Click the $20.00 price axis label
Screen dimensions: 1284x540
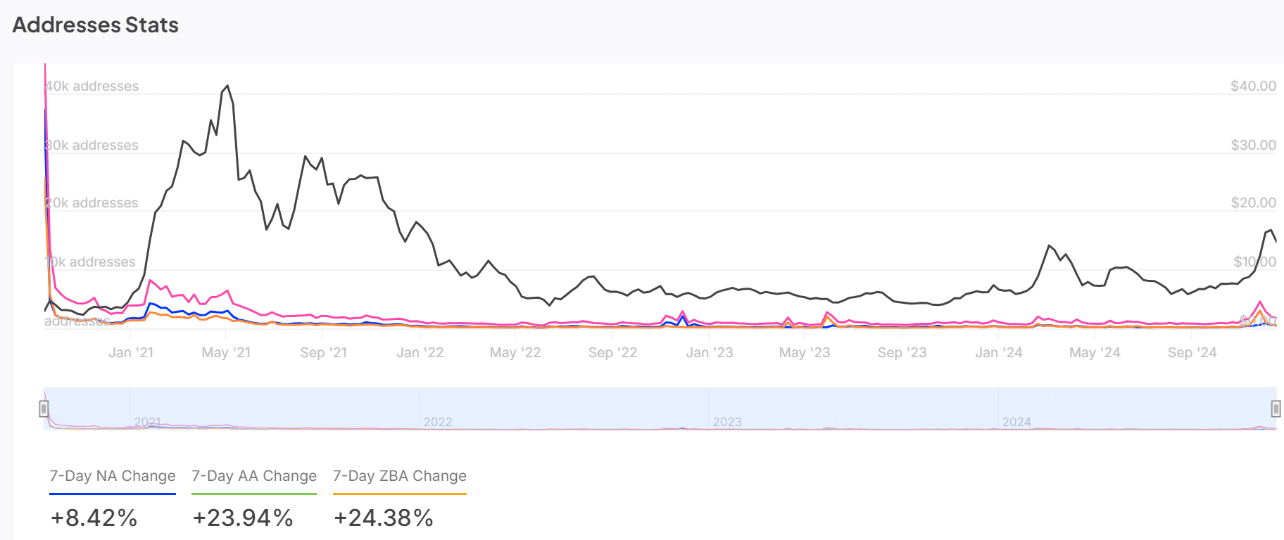pyautogui.click(x=1253, y=202)
